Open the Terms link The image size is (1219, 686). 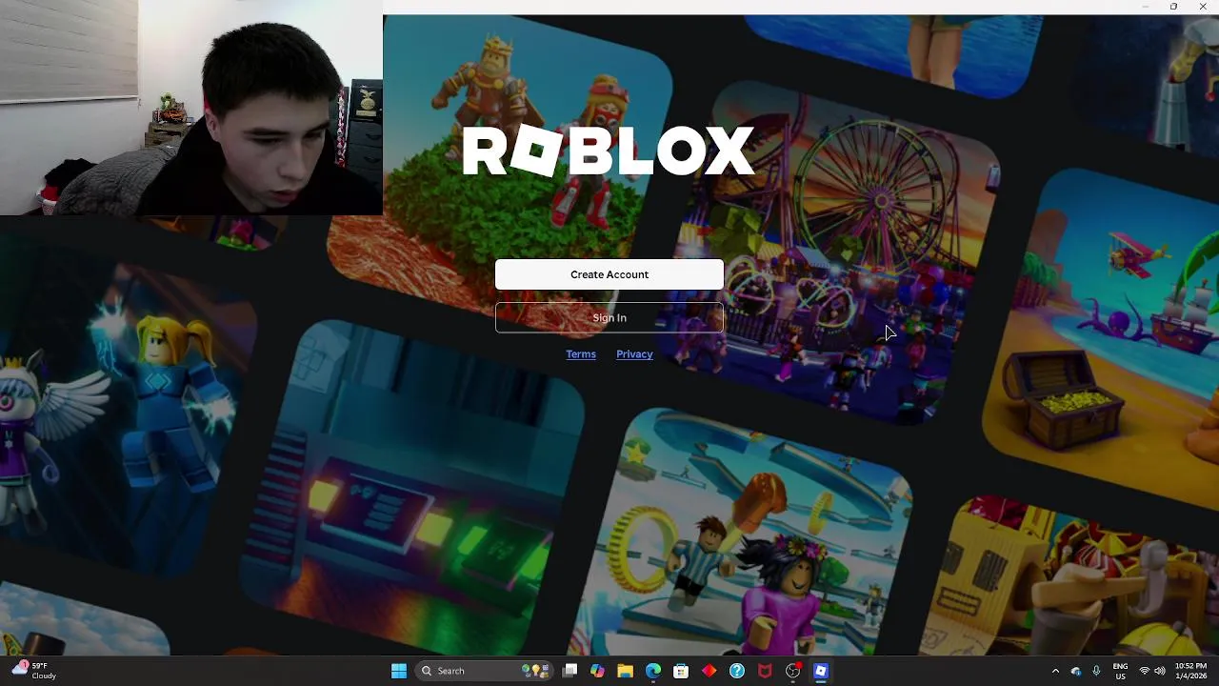[581, 354]
